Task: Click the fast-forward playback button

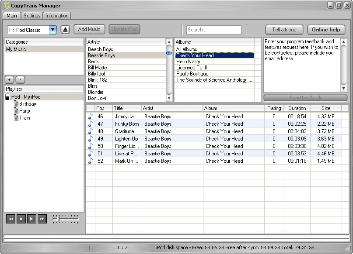Action: tap(42, 219)
